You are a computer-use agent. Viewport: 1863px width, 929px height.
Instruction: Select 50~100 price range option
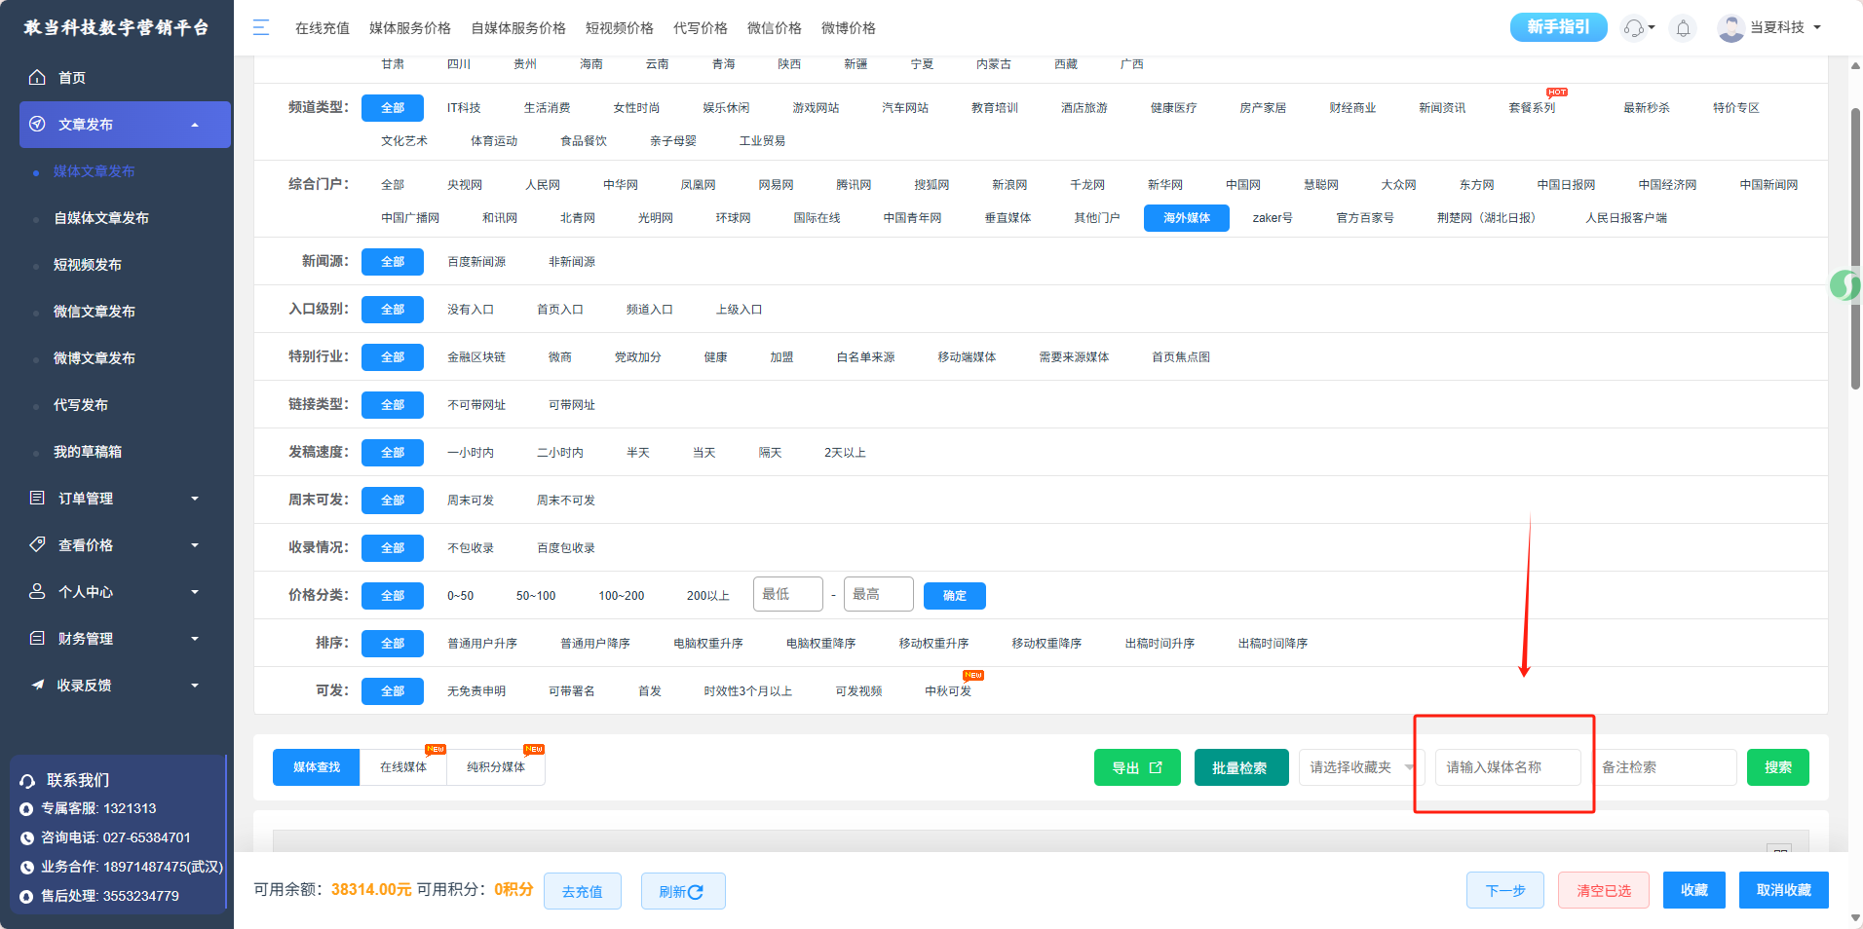click(x=536, y=596)
